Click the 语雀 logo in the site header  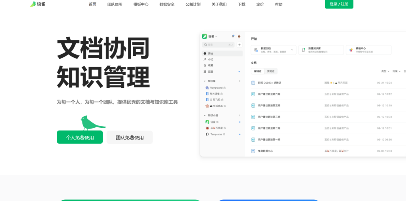click(x=38, y=4)
